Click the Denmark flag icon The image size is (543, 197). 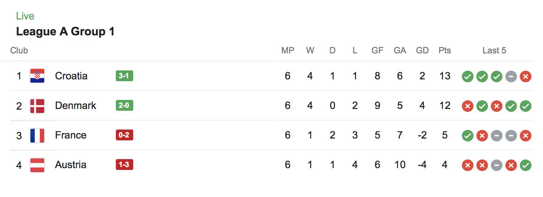tap(37, 106)
